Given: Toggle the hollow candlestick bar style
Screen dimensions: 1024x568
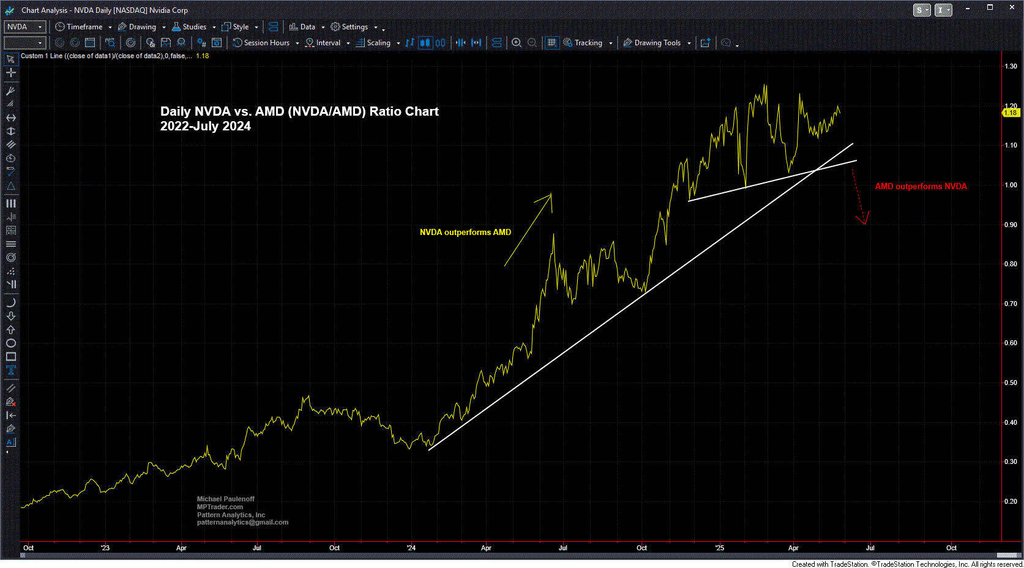Looking at the screenshot, I should (x=440, y=43).
